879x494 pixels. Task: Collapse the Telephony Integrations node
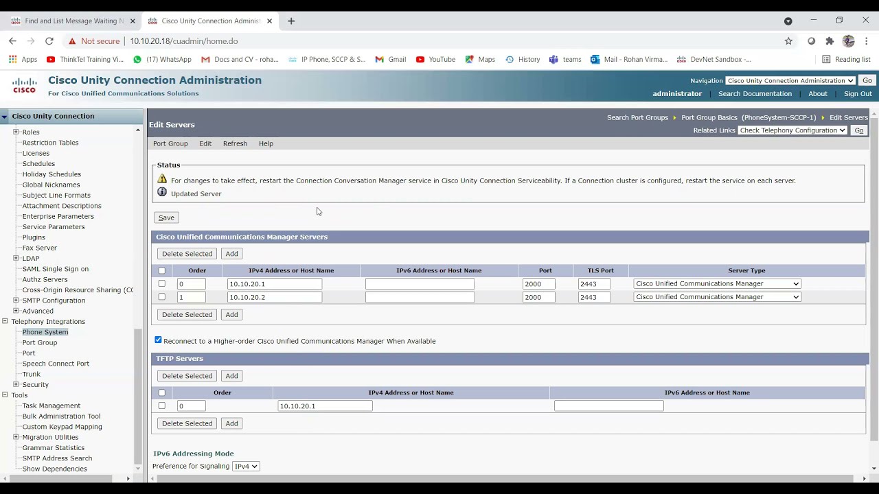[x=5, y=322]
